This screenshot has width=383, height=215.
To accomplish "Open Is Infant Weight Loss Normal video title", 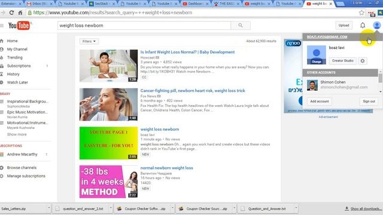I will click(187, 52).
